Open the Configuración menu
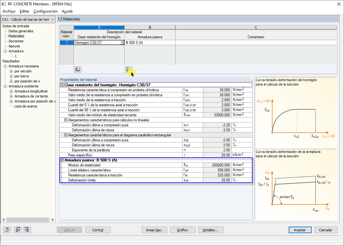 pos(46,11)
